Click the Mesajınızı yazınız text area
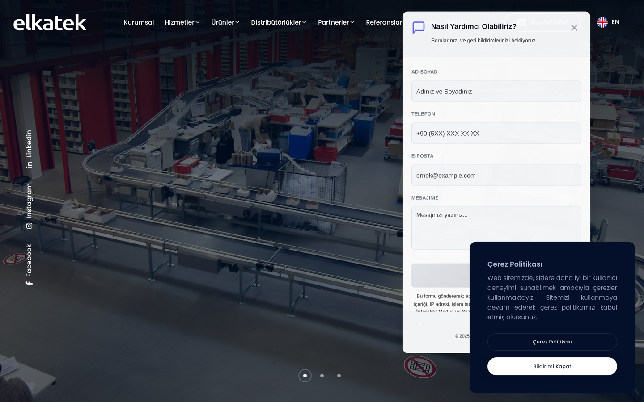The width and height of the screenshot is (644, 402). (x=496, y=228)
